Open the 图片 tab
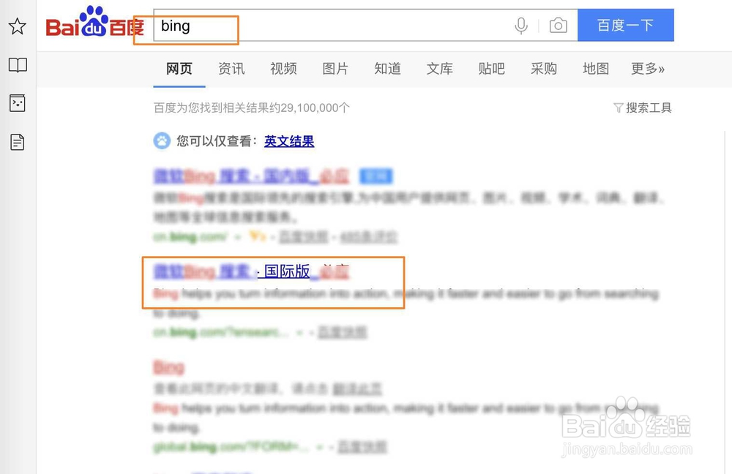The width and height of the screenshot is (732, 474). click(x=335, y=69)
